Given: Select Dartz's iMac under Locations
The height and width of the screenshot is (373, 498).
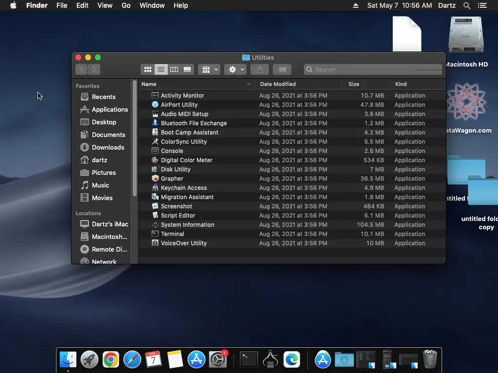Looking at the screenshot, I should [x=104, y=224].
